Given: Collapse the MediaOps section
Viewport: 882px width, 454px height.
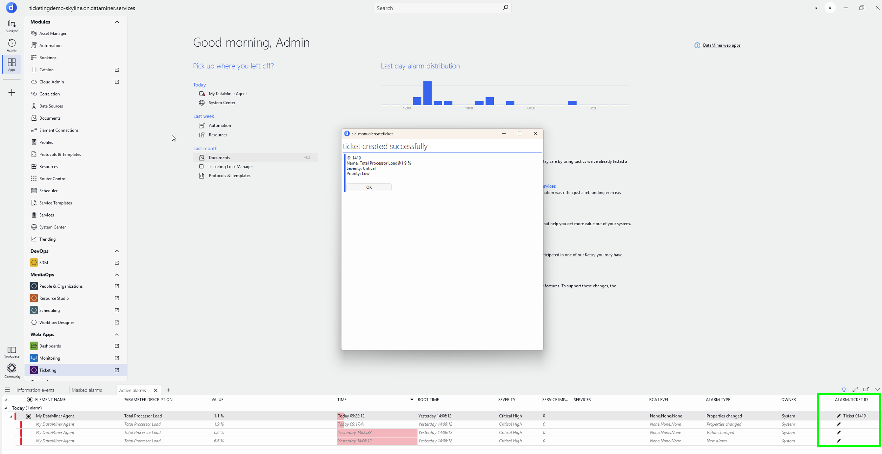Looking at the screenshot, I should tap(117, 275).
